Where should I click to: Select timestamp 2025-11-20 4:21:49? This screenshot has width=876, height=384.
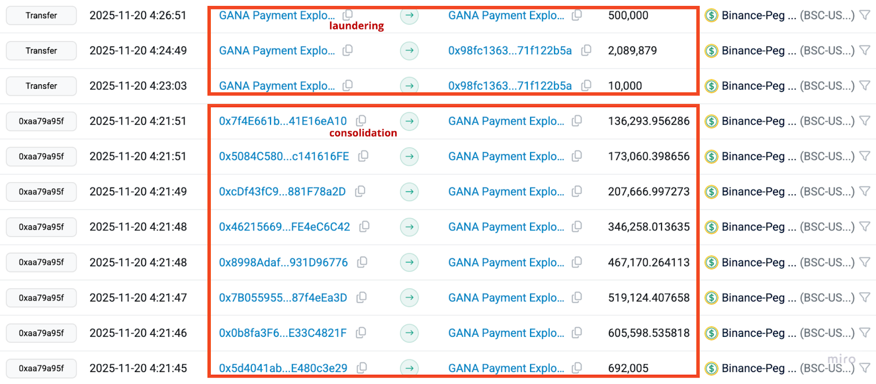[x=138, y=191]
